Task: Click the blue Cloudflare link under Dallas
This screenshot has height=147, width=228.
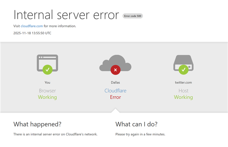Action: (115, 91)
